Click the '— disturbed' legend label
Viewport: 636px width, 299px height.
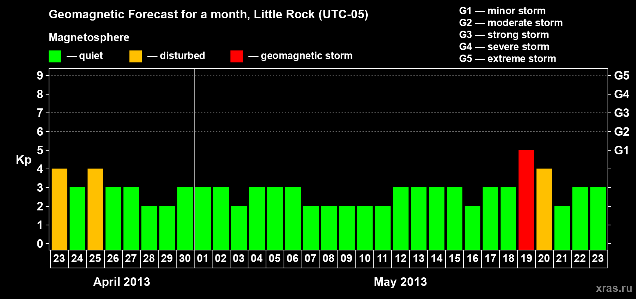176,56
